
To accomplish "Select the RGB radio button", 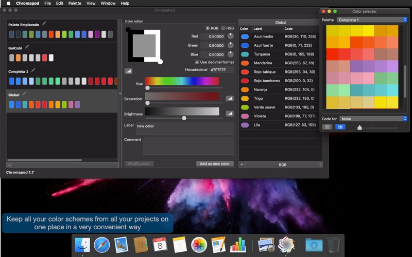I will pos(208,28).
